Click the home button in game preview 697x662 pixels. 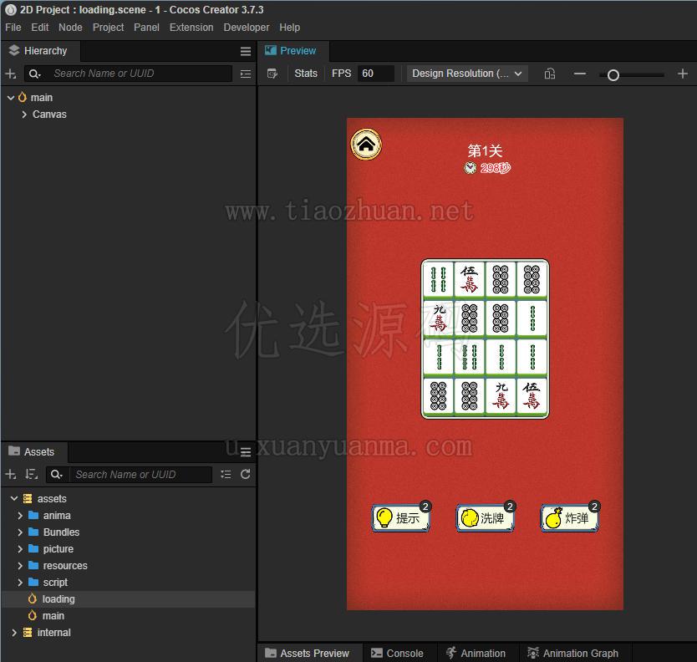[366, 145]
